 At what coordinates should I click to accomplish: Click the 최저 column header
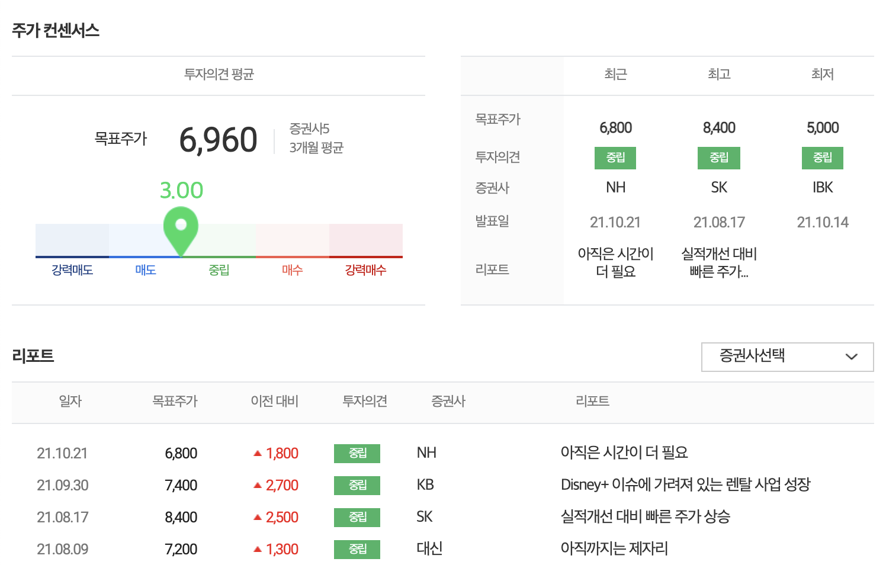(x=823, y=75)
